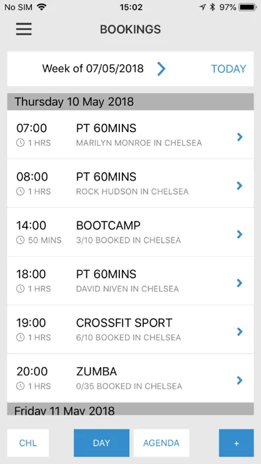Select the CHL location button
The height and width of the screenshot is (464, 261).
click(x=28, y=443)
